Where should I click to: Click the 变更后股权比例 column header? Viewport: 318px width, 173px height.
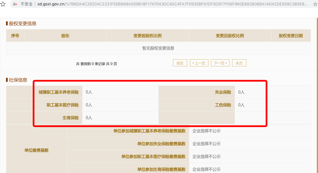[x=230, y=36]
